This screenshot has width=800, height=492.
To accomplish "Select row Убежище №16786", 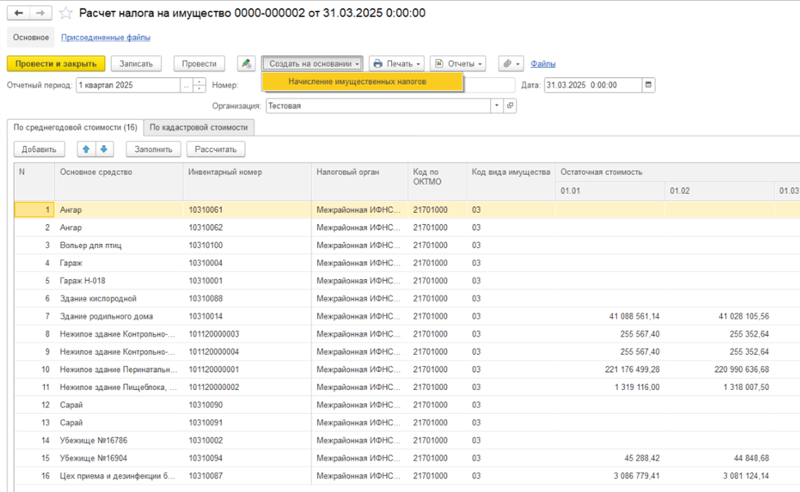I will pyautogui.click(x=407, y=440).
